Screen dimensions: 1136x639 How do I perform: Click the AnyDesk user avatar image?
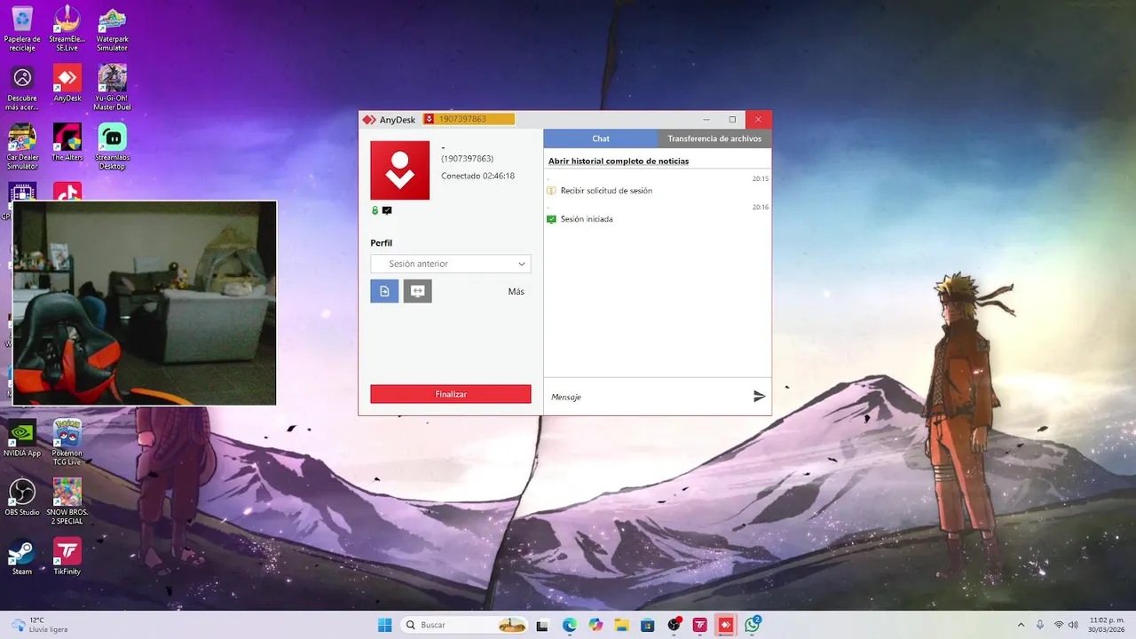click(399, 170)
